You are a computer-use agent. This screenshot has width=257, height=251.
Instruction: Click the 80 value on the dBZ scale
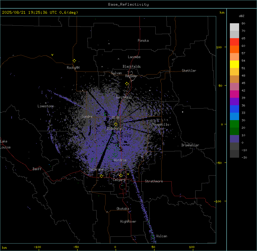pyautogui.click(x=243, y=24)
